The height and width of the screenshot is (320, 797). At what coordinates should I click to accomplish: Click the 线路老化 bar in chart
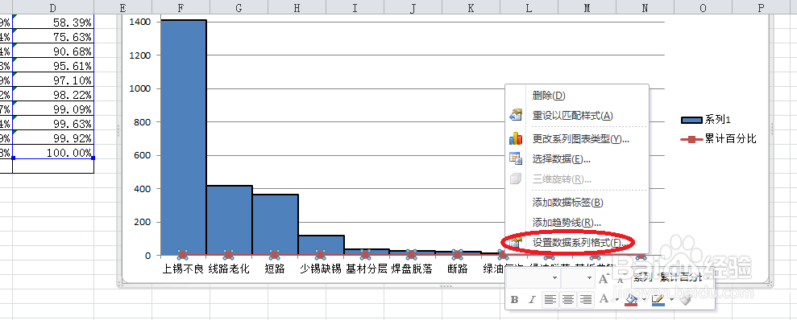click(x=229, y=220)
